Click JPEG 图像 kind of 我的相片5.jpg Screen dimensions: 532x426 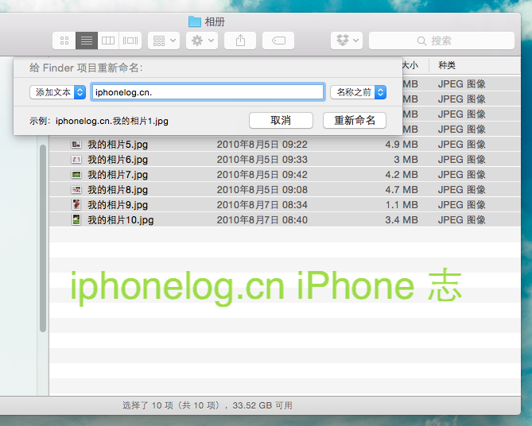[462, 145]
